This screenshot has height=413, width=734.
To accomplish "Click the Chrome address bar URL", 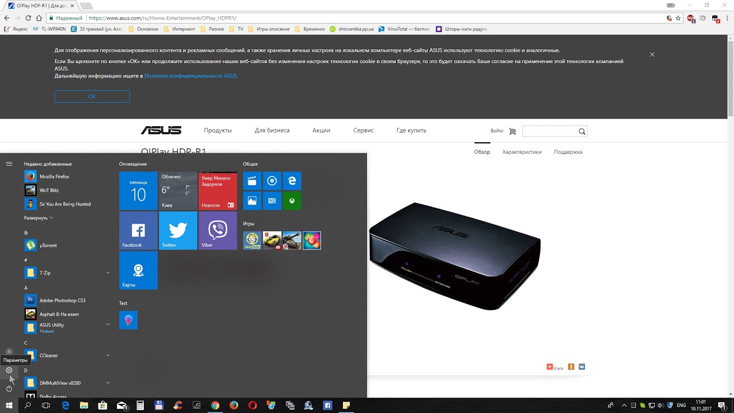I will point(162,18).
